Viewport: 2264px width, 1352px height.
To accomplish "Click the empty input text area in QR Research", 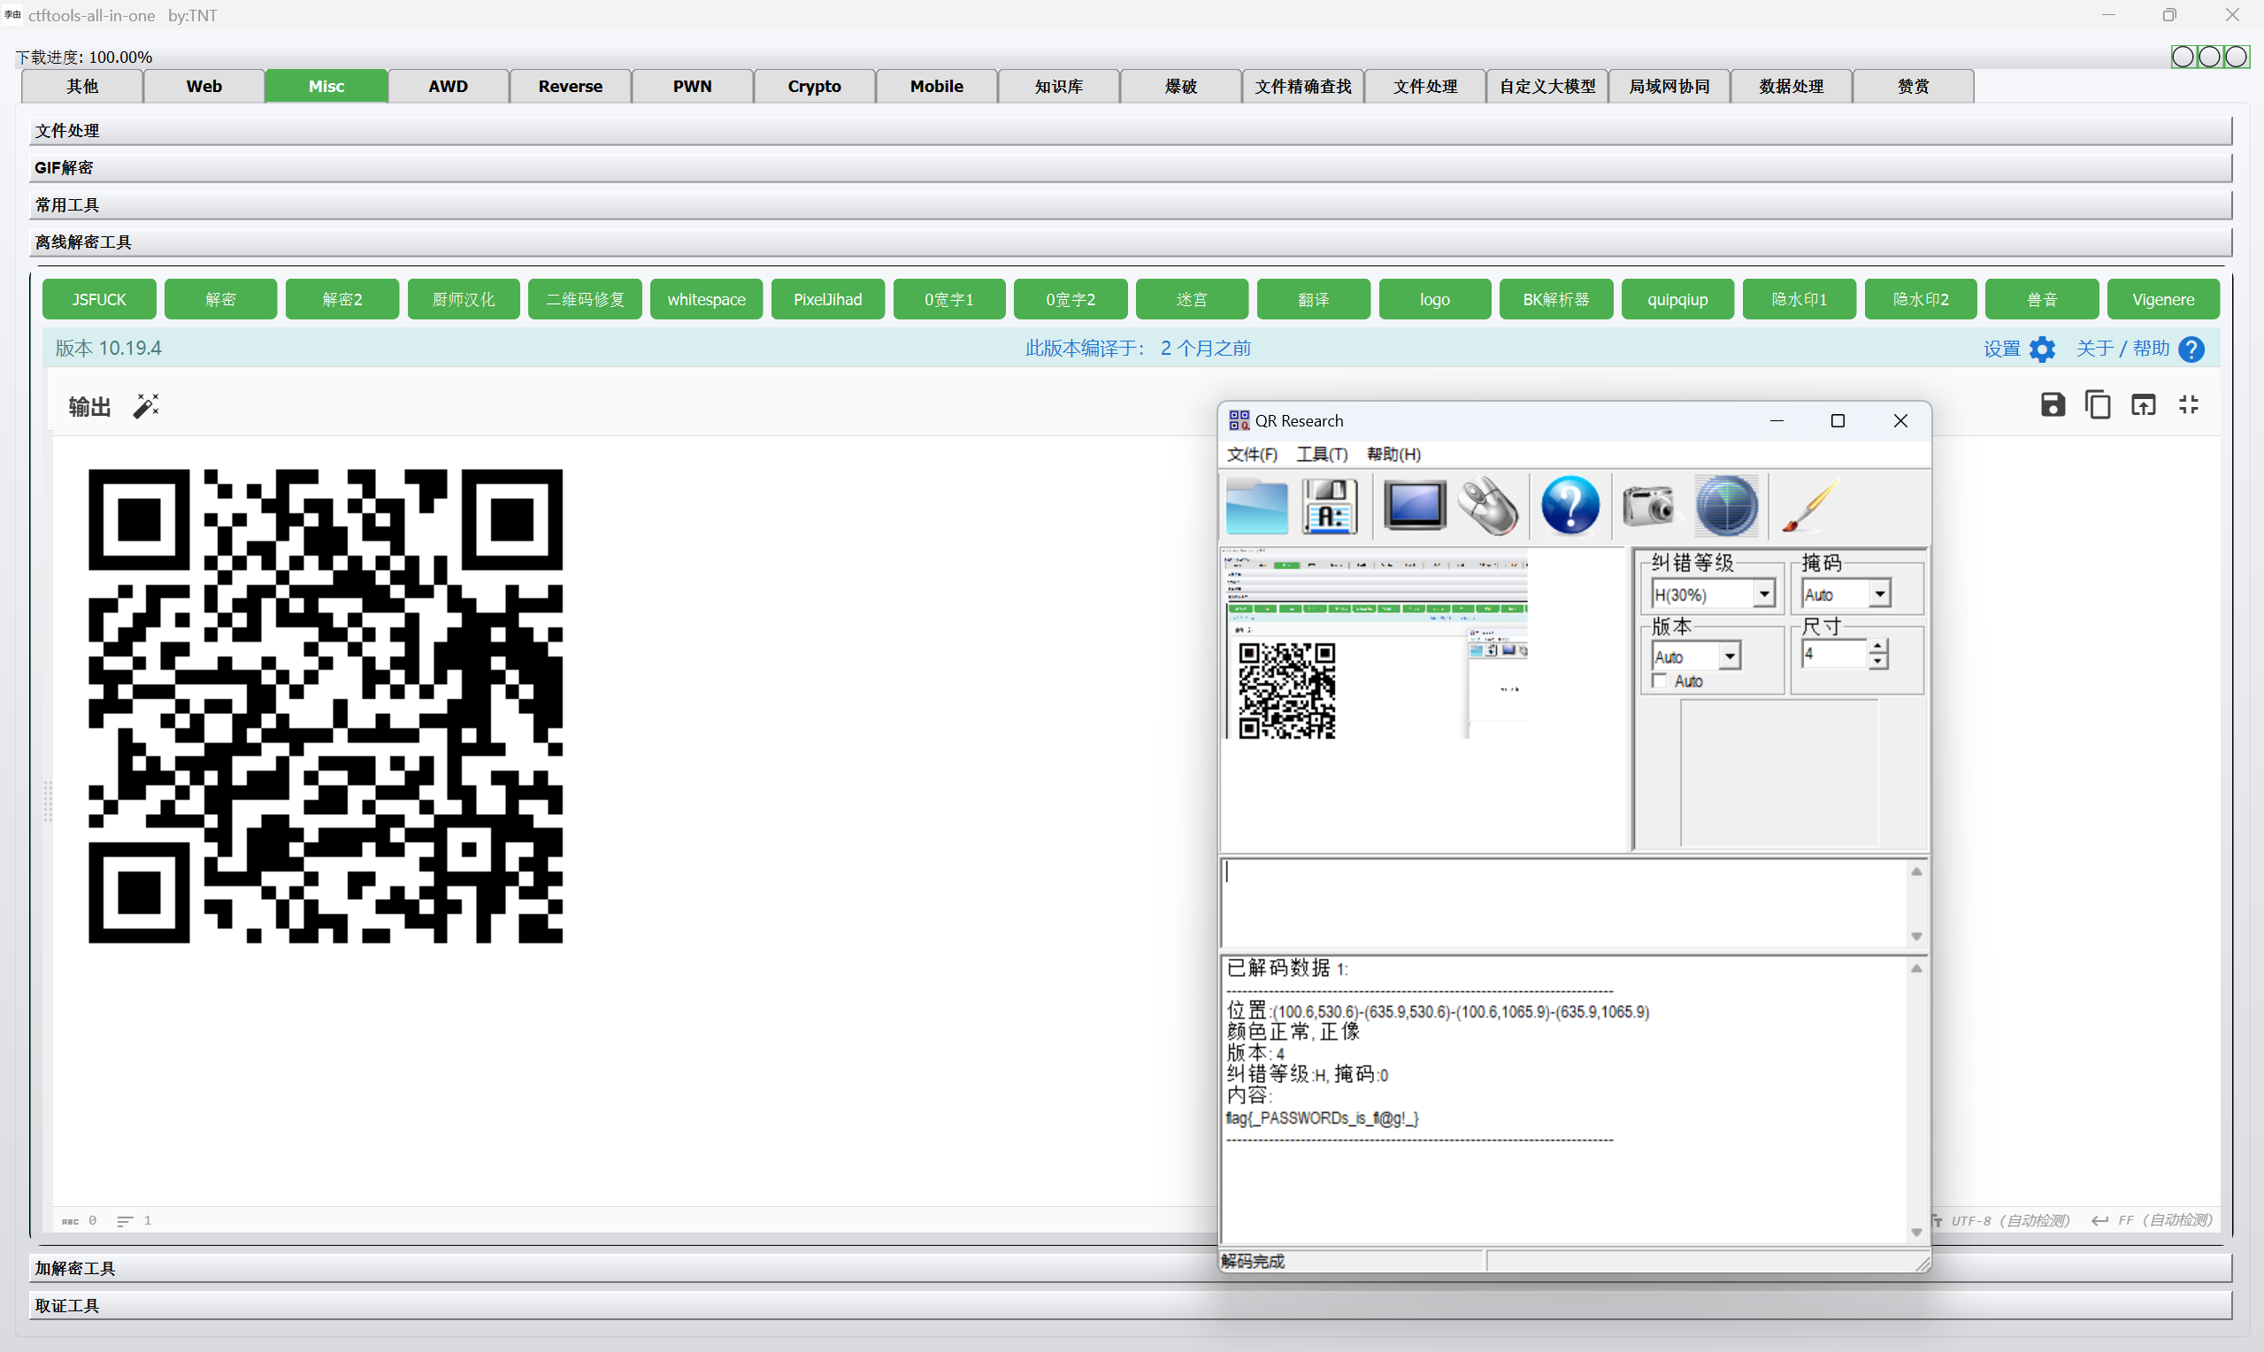I will pyautogui.click(x=1564, y=902).
